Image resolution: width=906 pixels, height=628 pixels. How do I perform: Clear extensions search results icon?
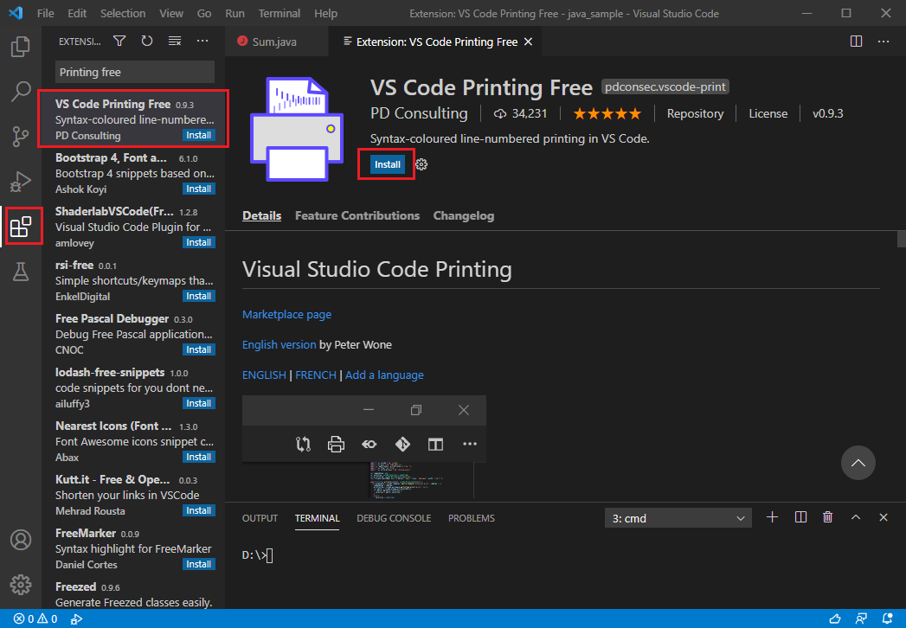tap(175, 41)
